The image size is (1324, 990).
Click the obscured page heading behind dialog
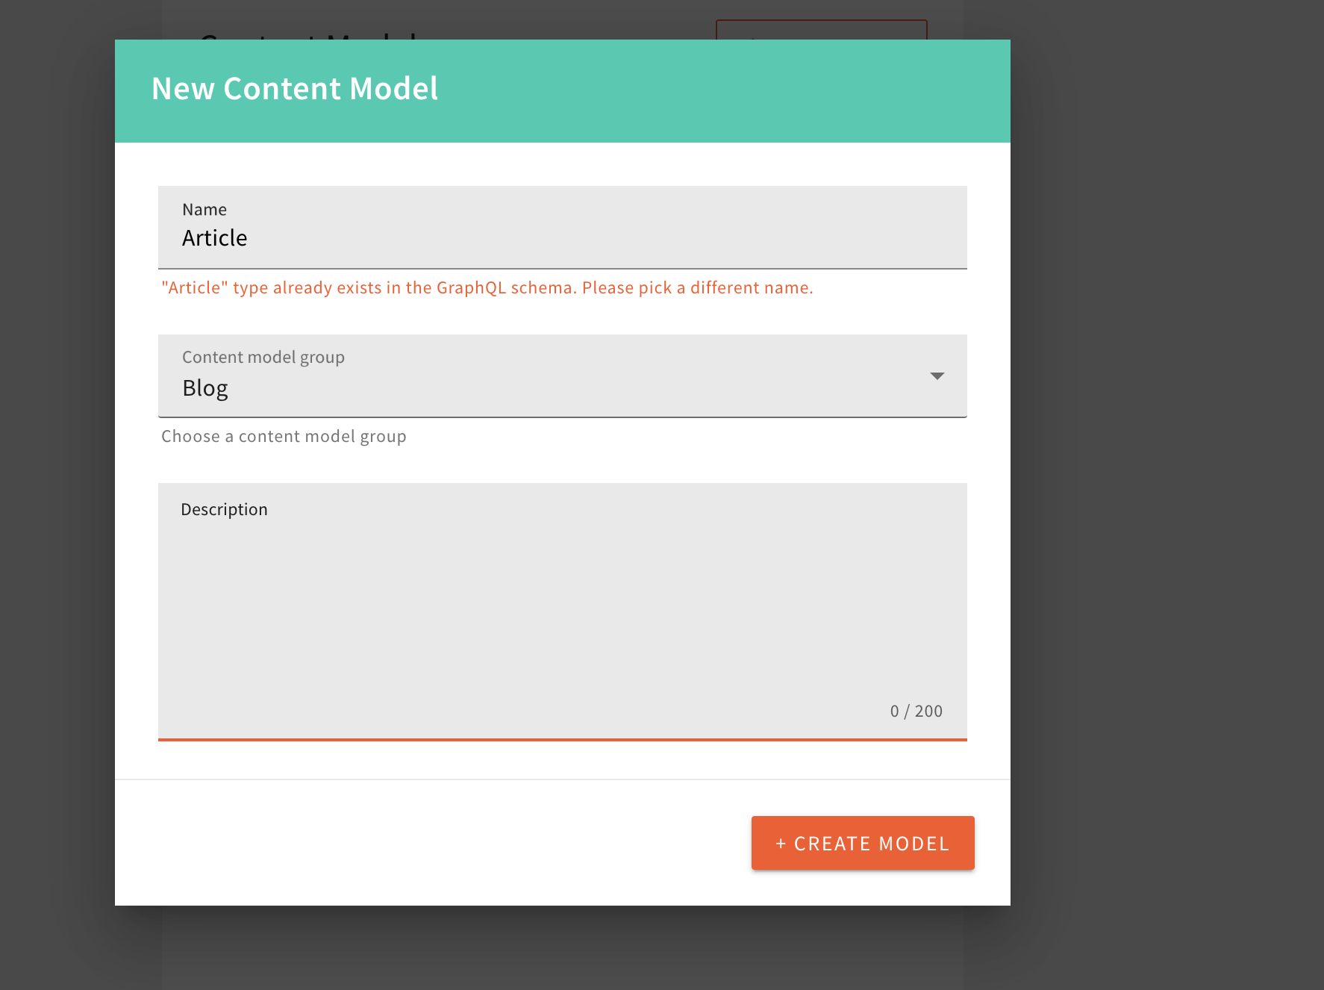[307, 34]
